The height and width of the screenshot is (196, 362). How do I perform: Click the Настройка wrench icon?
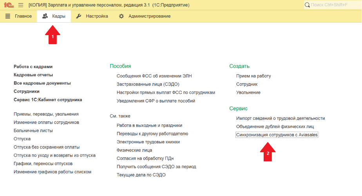(79, 16)
